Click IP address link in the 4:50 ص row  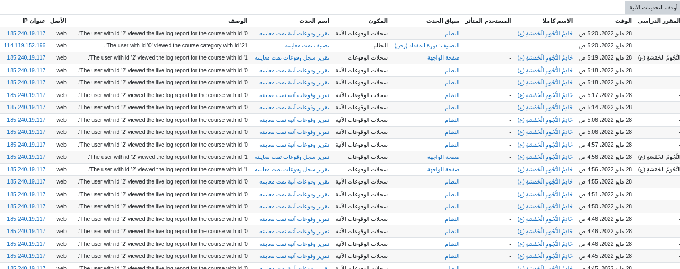26,207
